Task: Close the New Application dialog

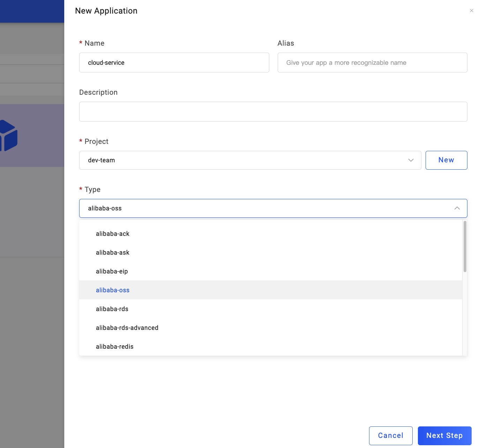Action: click(x=471, y=11)
